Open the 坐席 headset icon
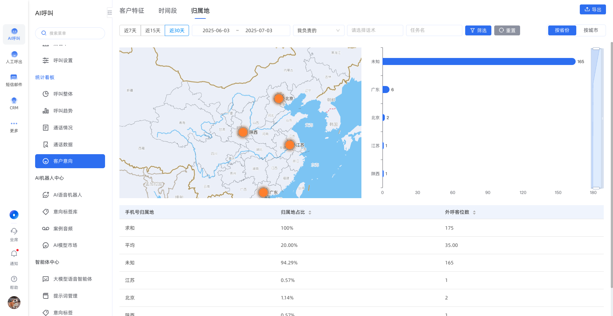 (14, 231)
